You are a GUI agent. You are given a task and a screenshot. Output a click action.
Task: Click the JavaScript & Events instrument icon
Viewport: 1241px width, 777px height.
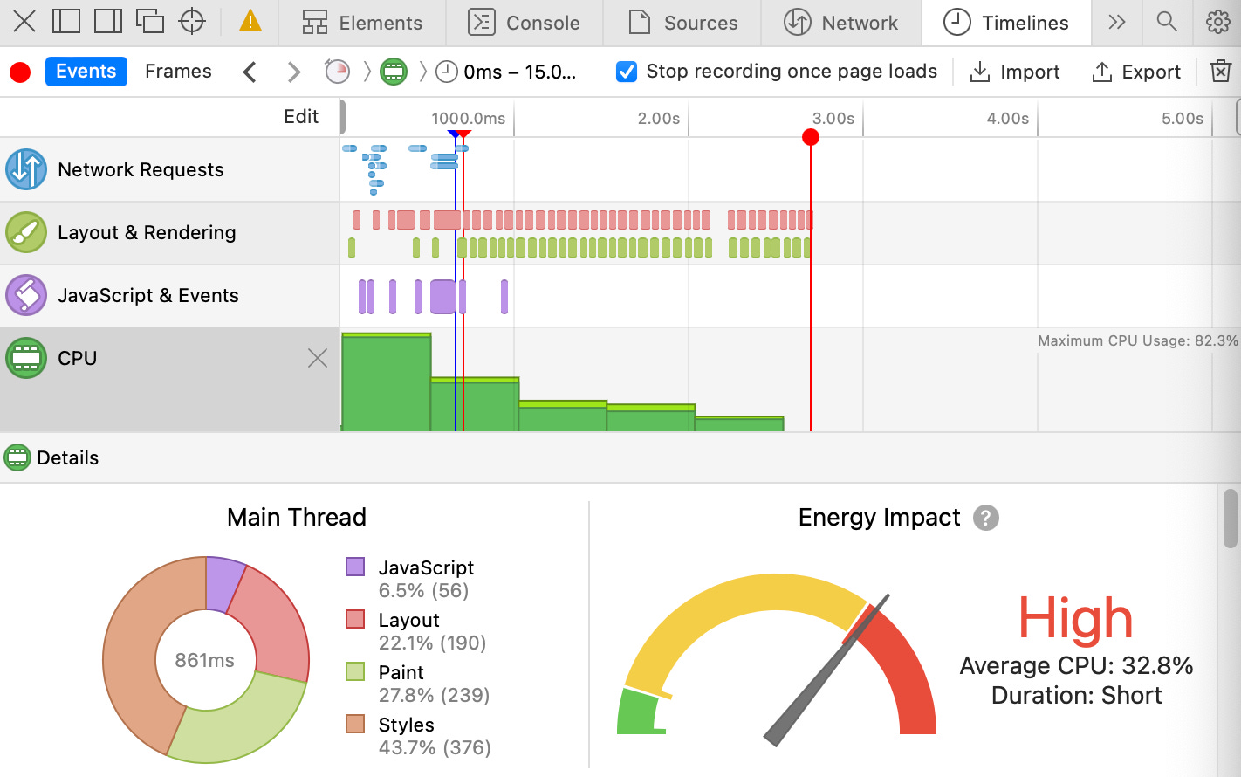click(x=26, y=295)
